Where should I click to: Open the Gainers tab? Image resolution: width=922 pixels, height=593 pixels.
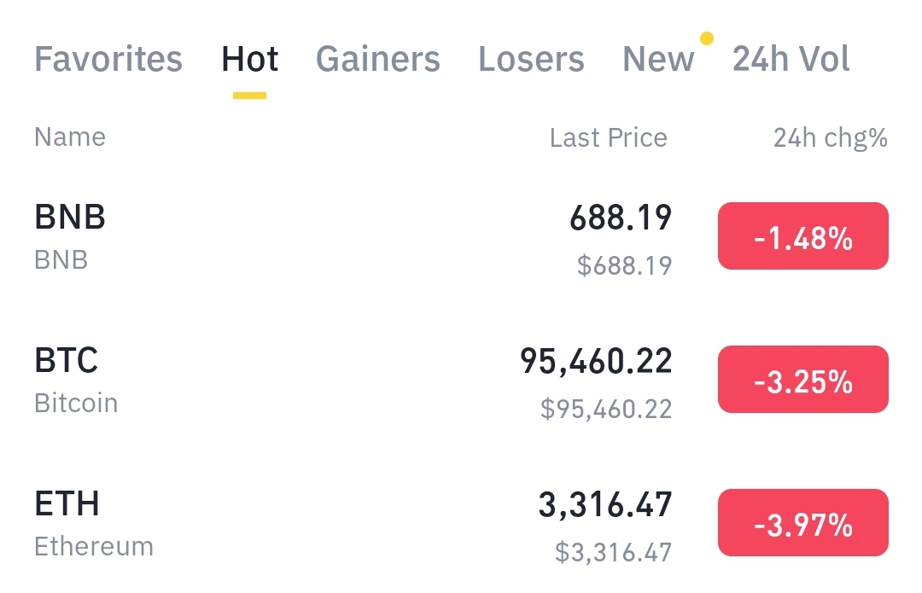377,60
